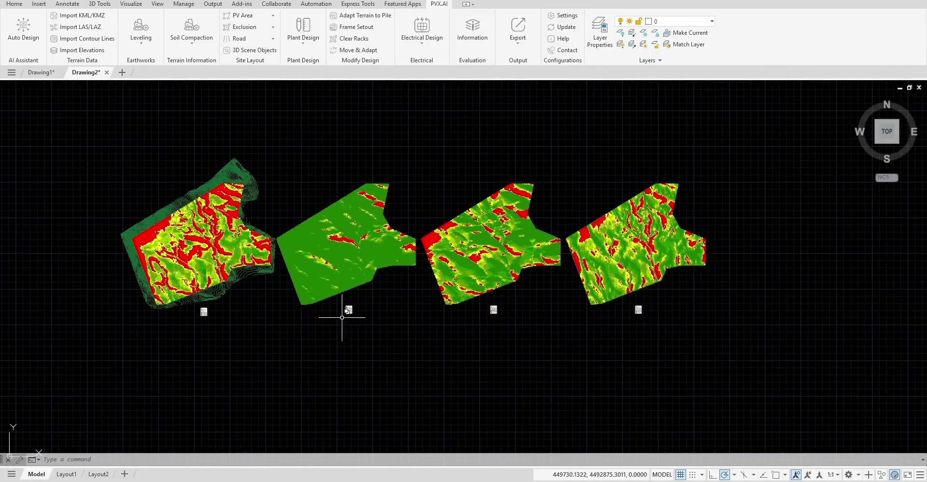Toggle the layer lock padlock icon

638,21
